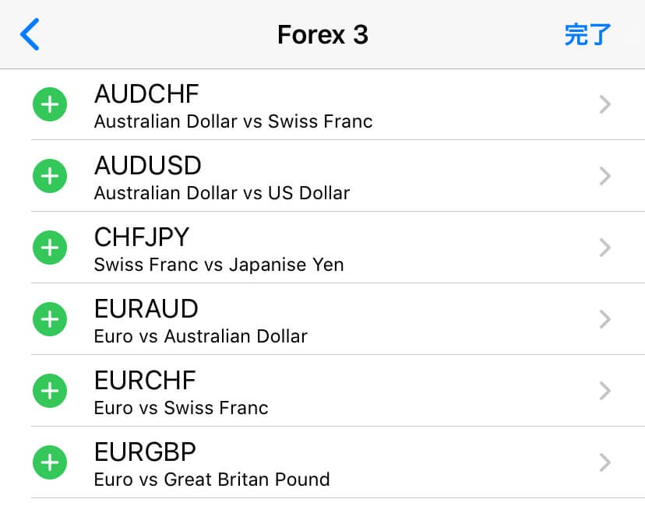Add CHFJPY with green plus icon
645x506 pixels.
click(50, 248)
